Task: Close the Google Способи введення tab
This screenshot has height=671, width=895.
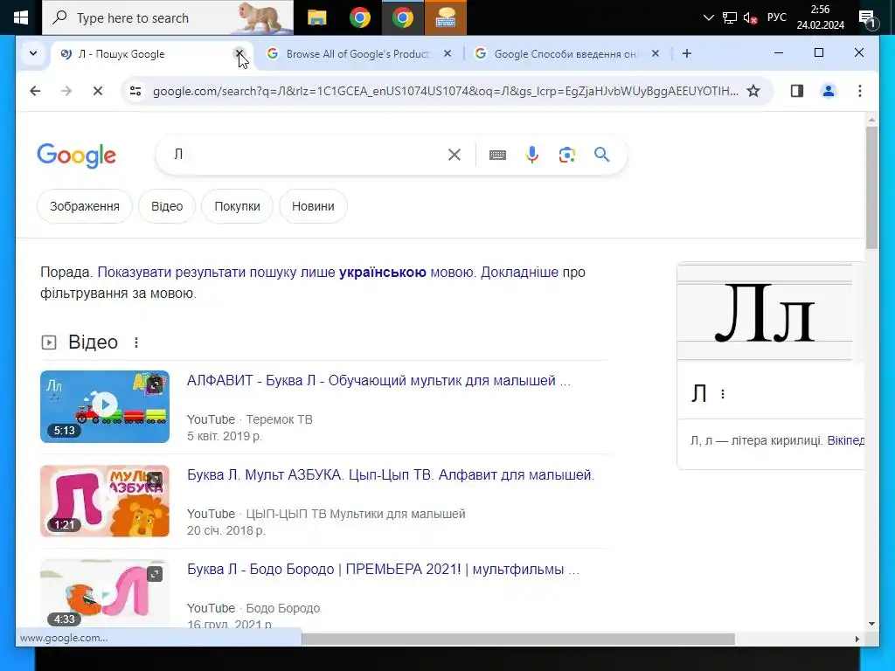Action: pos(656,53)
